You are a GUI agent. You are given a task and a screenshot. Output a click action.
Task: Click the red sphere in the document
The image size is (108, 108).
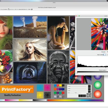coord(98,94)
